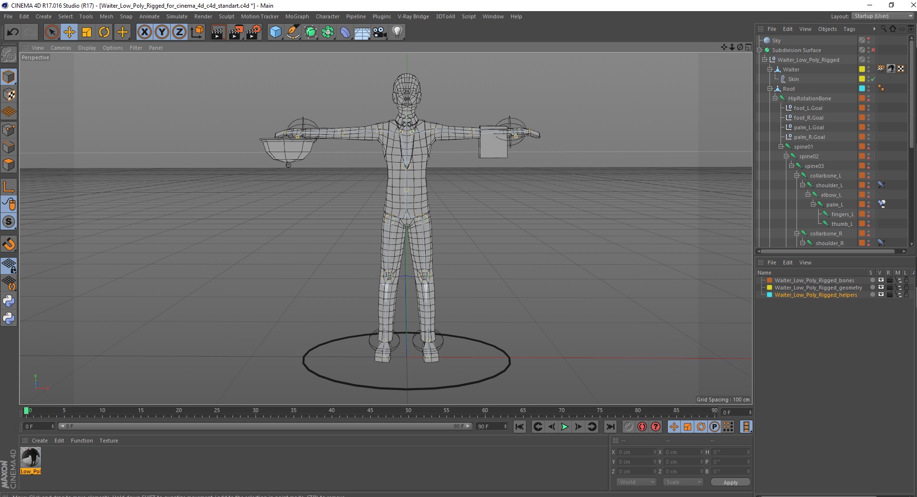
Task: Open the World coordinate dropdown
Action: pos(636,482)
